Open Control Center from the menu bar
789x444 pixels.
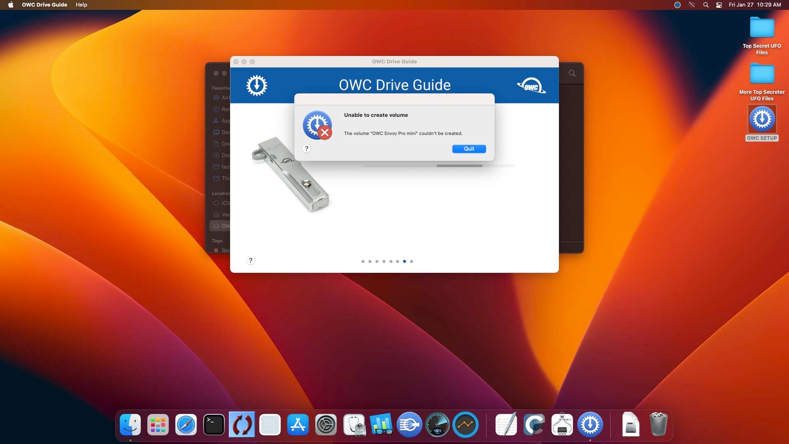pyautogui.click(x=719, y=5)
